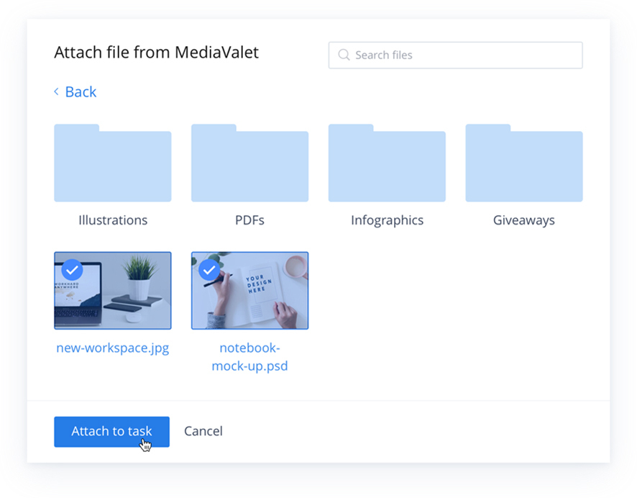This screenshot has width=637, height=498.
Task: Click the Illustrations folder label
Action: tap(113, 220)
